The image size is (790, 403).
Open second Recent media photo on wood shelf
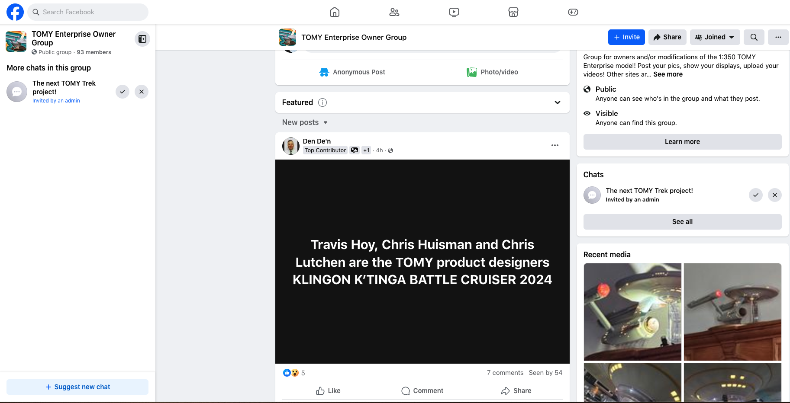click(732, 312)
